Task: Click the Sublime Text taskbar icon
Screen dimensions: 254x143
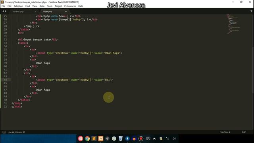Action: tap(94, 139)
